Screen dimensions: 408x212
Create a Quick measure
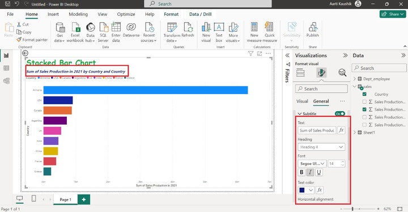coord(270,32)
